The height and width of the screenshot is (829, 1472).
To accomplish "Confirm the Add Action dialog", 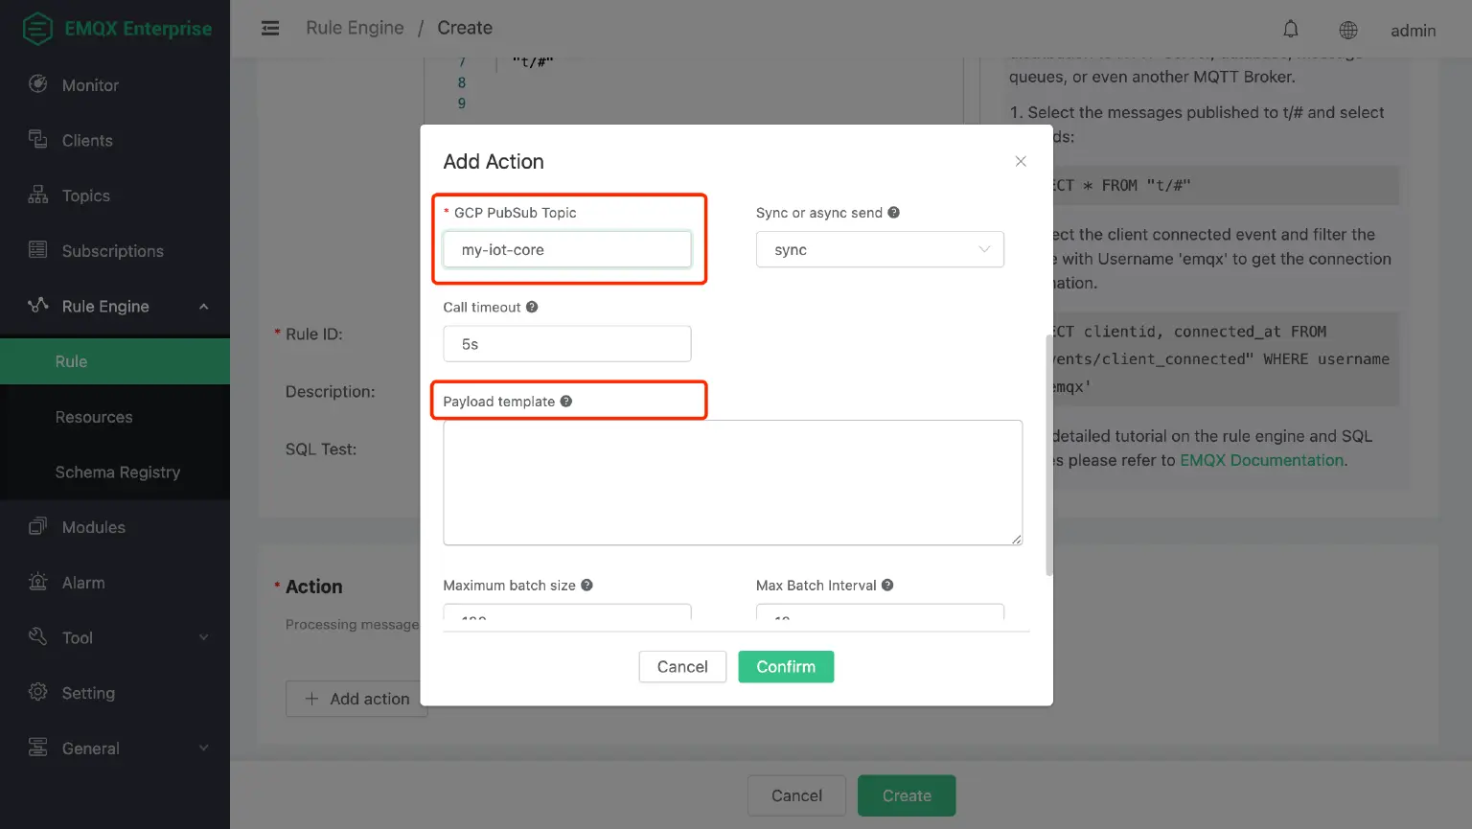I will click(785, 666).
